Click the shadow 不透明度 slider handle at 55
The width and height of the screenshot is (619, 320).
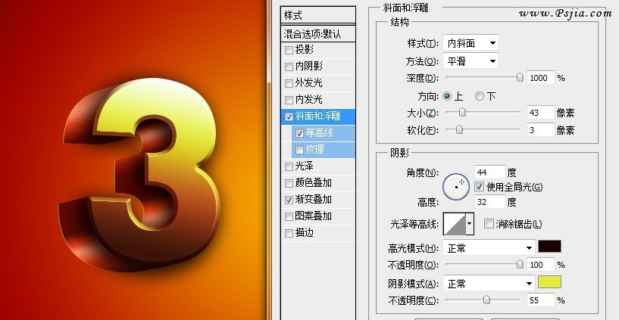tap(486, 300)
